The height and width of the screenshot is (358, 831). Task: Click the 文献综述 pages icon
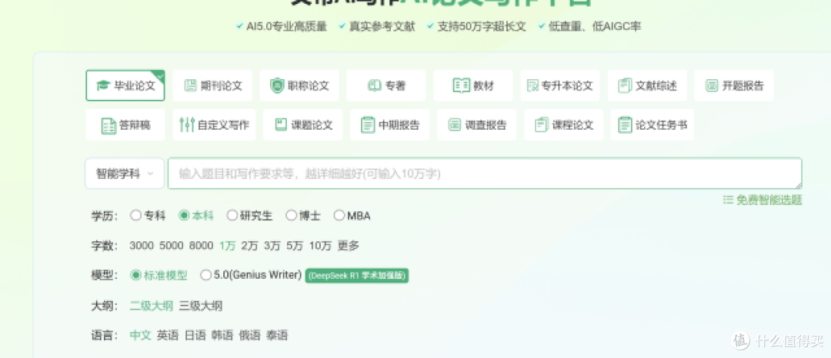click(x=626, y=86)
